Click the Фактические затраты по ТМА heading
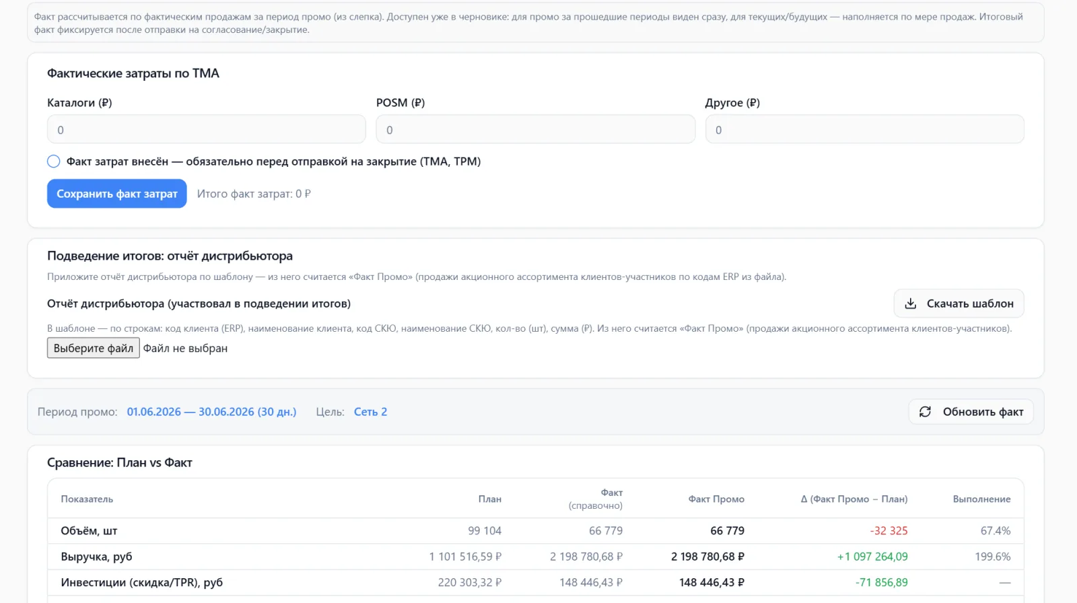1077x603 pixels. pos(133,73)
